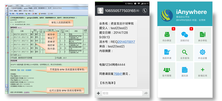Open the 邮件(M) menu in email window
Screen dimensions: 222x101
coord(26,11)
